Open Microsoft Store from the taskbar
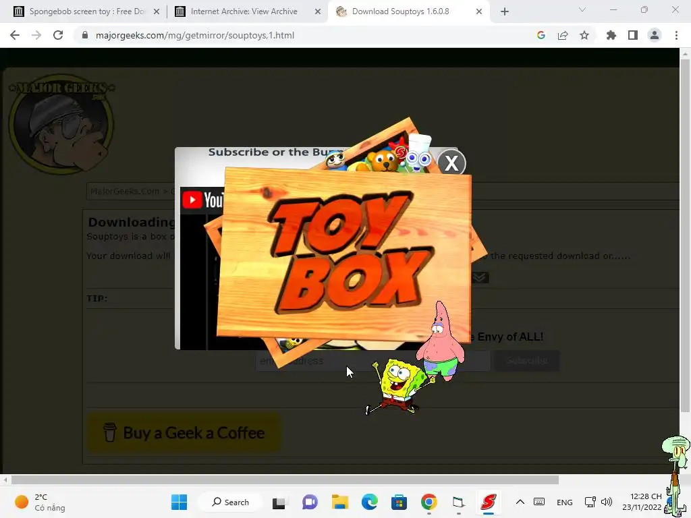This screenshot has width=691, height=518. tap(399, 502)
